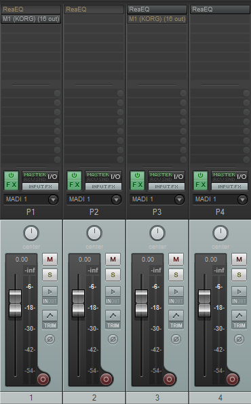Image resolution: width=251 pixels, height=404 pixels.
Task: Open envelope trim mode on track P3
Action: pos(176,320)
